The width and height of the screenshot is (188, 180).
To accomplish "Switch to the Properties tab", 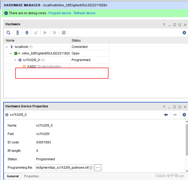I will pos(31,176).
